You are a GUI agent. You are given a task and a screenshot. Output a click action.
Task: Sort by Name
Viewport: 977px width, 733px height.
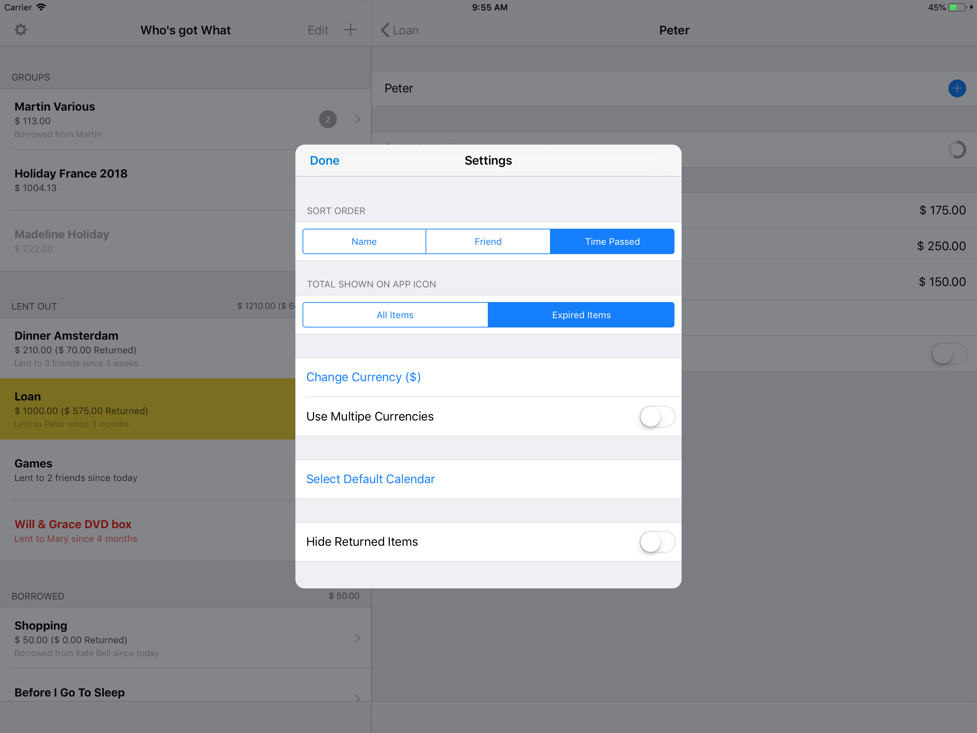click(364, 241)
